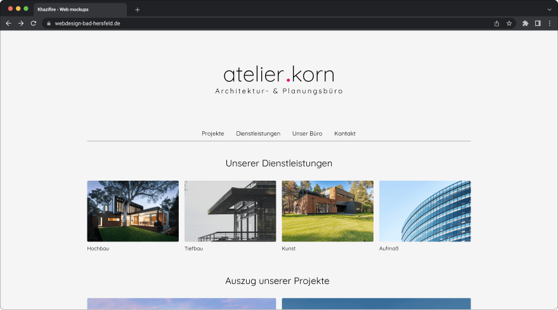558x310 pixels.
Task: Bookmark the page with the star icon
Action: (509, 23)
